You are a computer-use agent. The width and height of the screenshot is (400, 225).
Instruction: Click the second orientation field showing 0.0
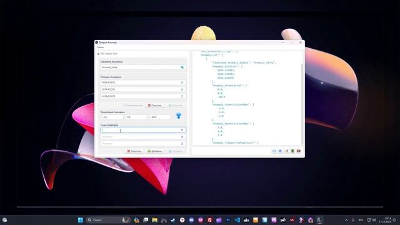pyautogui.click(x=136, y=117)
